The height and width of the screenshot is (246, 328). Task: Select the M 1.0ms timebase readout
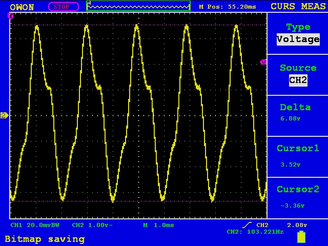[158, 225]
